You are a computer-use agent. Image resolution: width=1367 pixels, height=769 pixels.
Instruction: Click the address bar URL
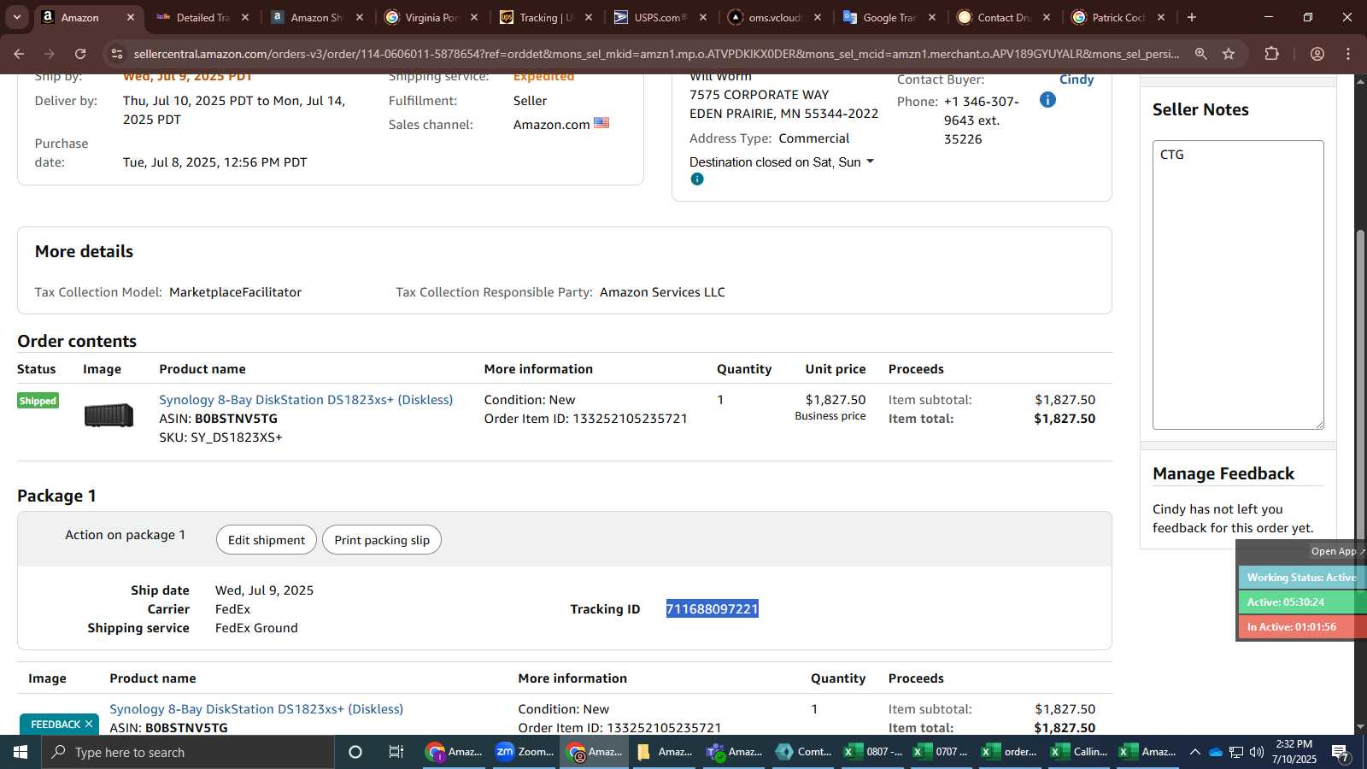click(656, 54)
